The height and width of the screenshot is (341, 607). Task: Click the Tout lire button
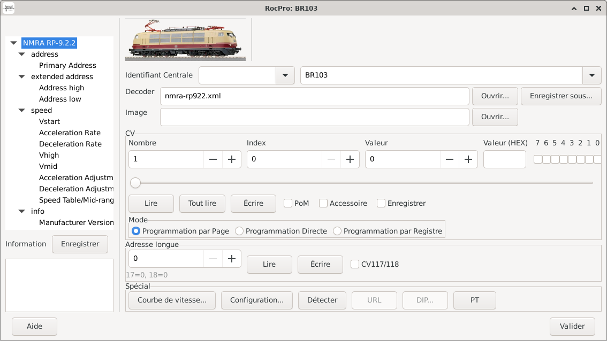click(202, 203)
